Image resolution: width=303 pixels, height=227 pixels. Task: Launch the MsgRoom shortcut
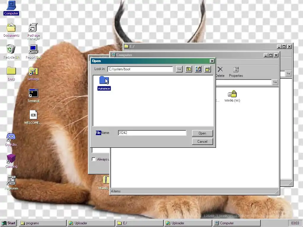click(11, 183)
